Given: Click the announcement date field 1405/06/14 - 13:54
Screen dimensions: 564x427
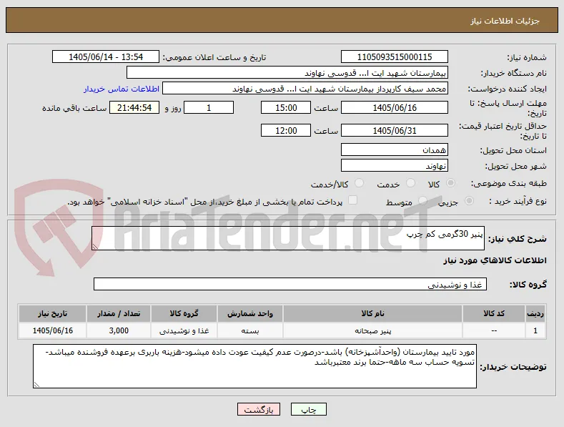Looking at the screenshot, I should tap(105, 57).
